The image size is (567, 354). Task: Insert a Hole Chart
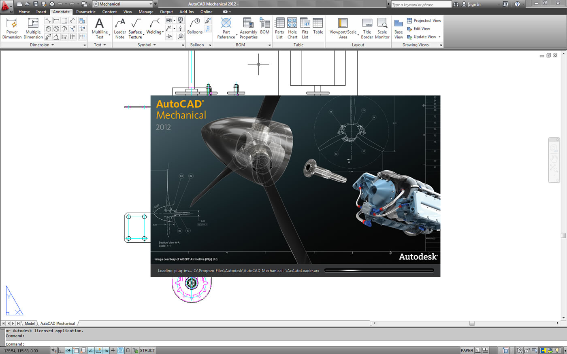pyautogui.click(x=292, y=28)
